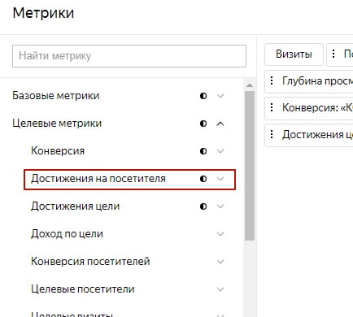Click drag-handle dots on the Конверсия chip
353x317 pixels.
(x=272, y=107)
